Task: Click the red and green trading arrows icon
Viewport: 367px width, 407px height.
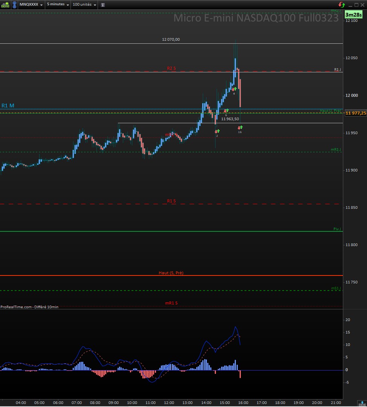Action: (342, 5)
